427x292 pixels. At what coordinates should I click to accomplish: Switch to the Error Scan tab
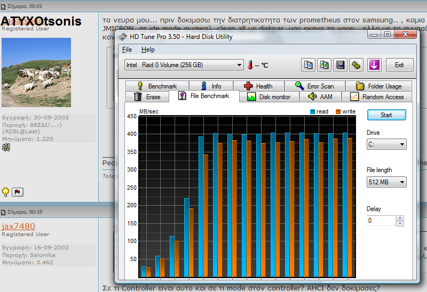tap(315, 86)
